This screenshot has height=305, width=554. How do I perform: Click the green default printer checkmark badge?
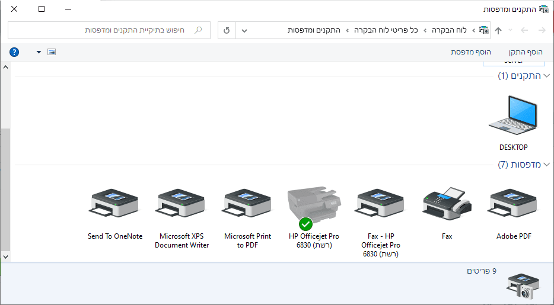(305, 224)
